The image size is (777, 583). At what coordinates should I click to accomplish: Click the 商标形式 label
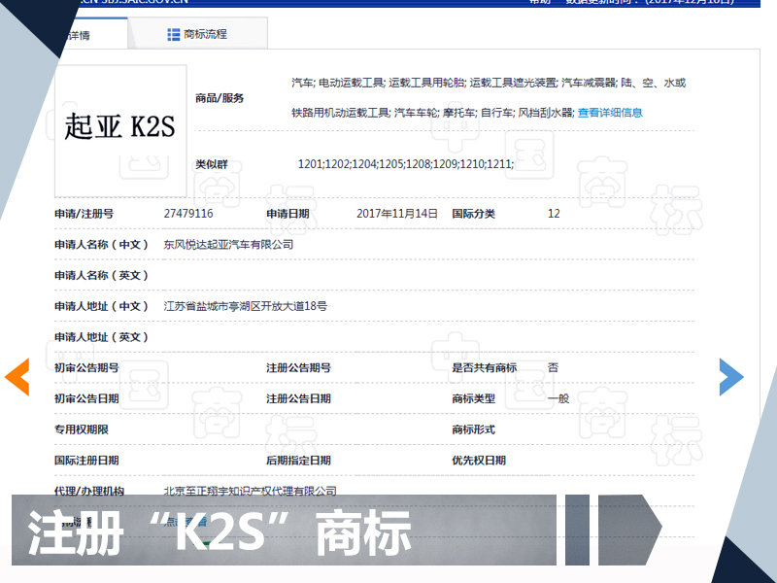474,429
